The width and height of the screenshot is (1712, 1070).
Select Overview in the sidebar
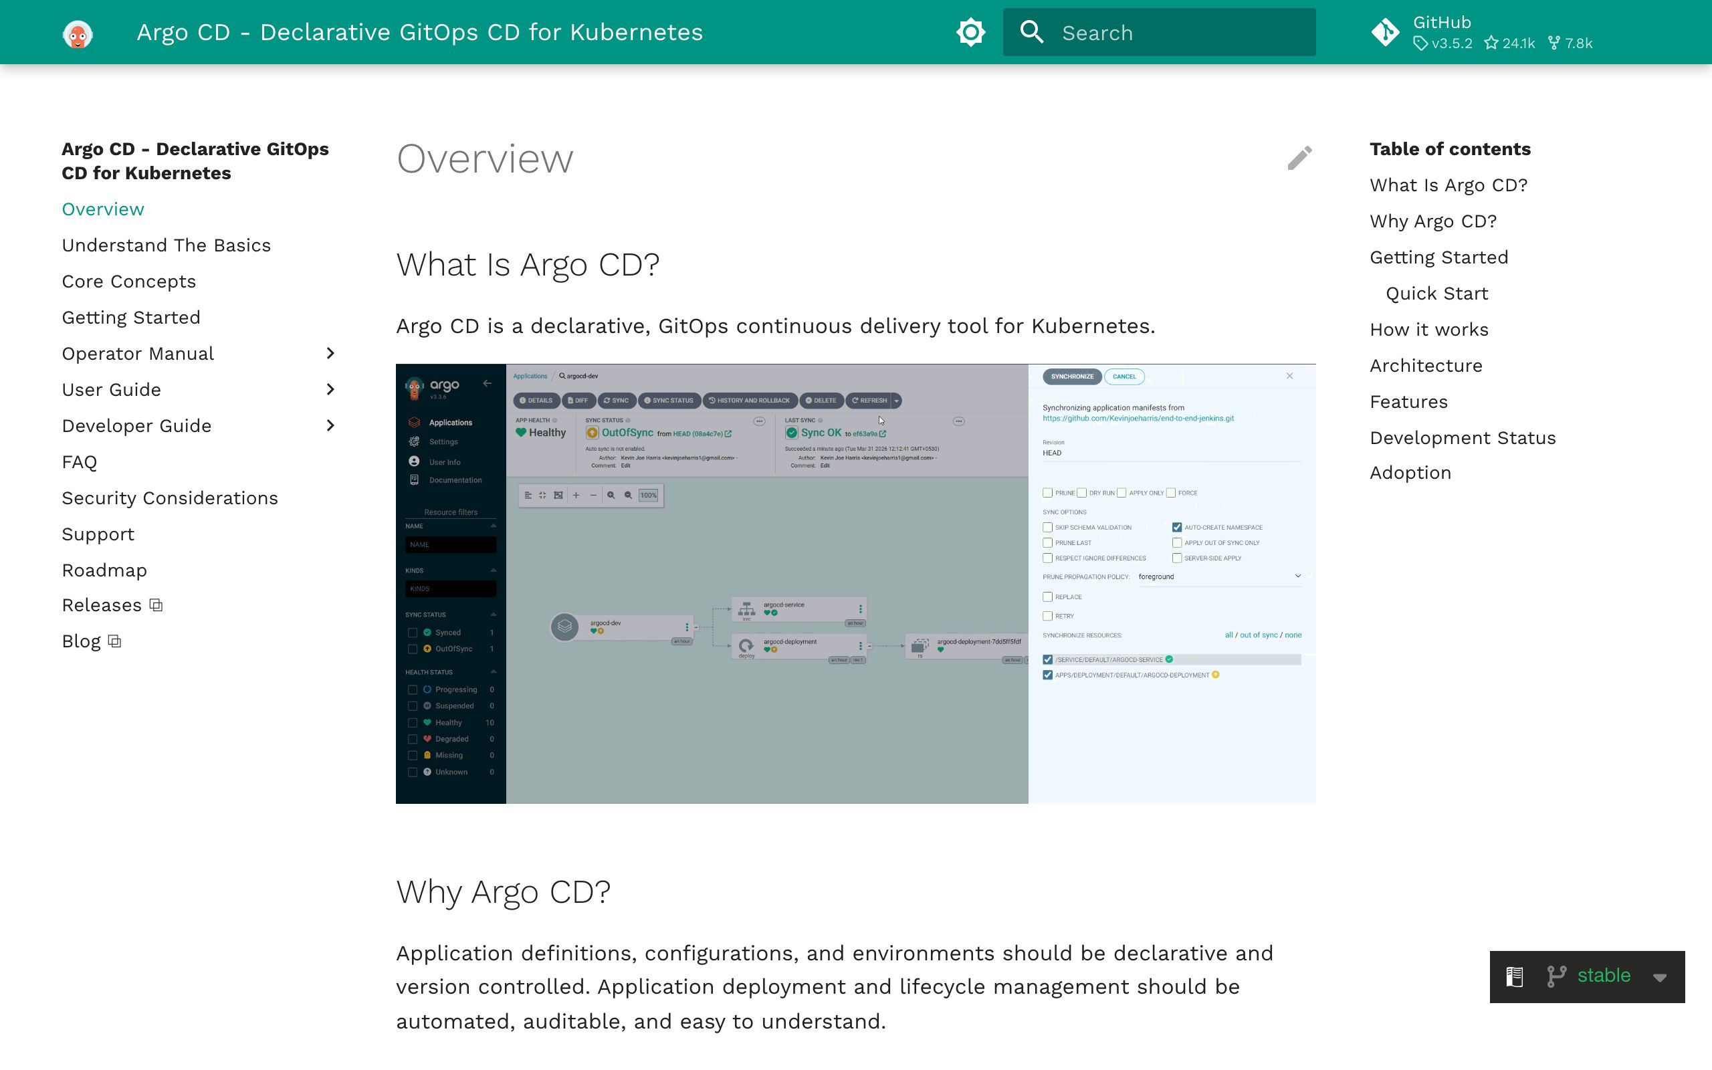pyautogui.click(x=102, y=209)
